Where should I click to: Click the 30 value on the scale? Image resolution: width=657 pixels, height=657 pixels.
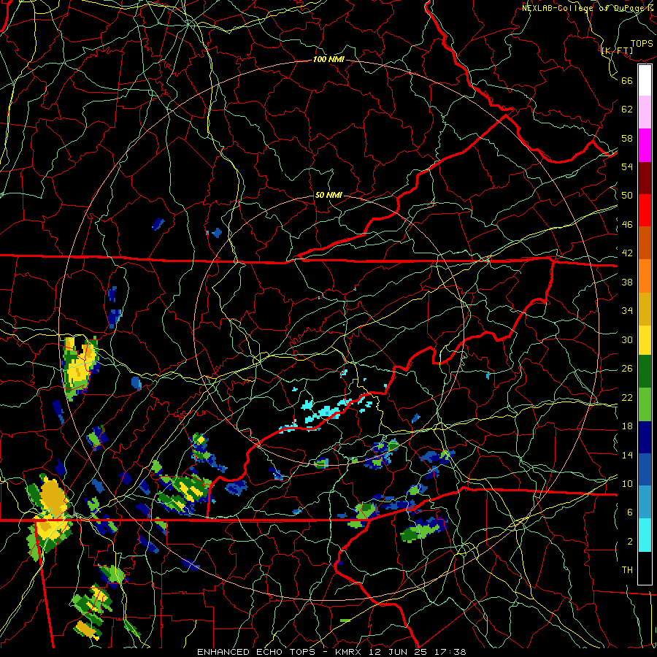coord(627,339)
